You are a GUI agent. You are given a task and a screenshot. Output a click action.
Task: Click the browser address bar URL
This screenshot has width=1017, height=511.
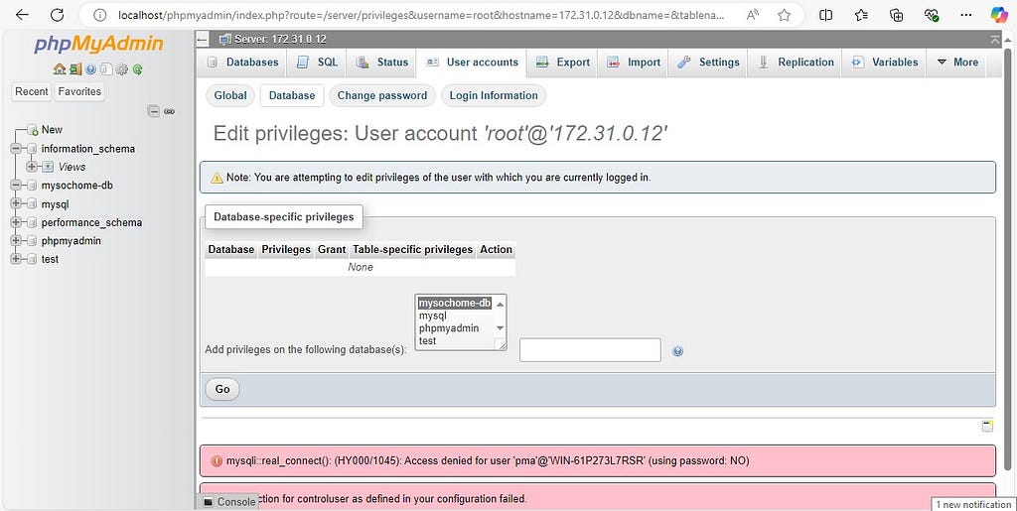tap(421, 15)
